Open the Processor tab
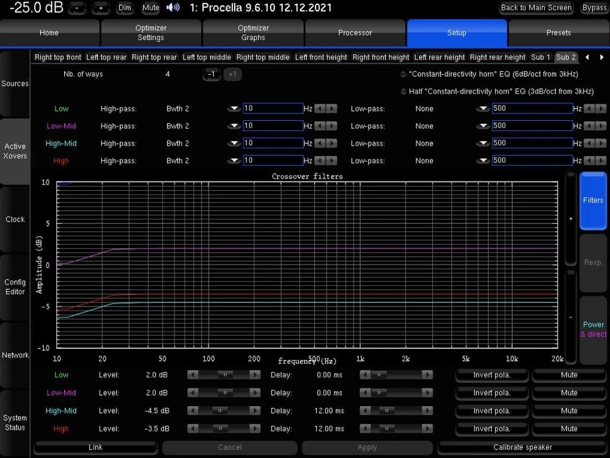The image size is (610, 458). (x=355, y=33)
